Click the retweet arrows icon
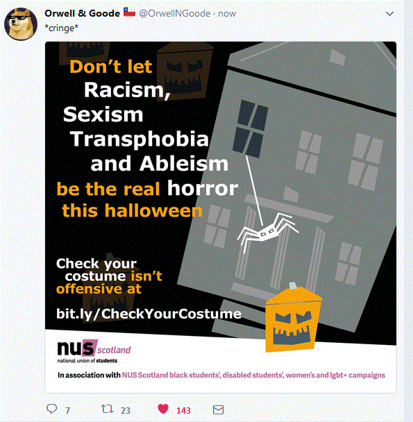The height and width of the screenshot is (422, 413). (x=107, y=409)
